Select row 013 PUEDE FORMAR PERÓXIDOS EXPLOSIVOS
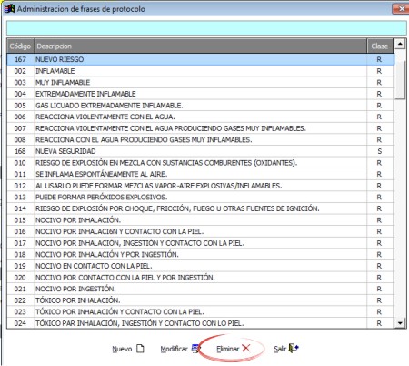The height and width of the screenshot is (366, 409). coord(201,197)
